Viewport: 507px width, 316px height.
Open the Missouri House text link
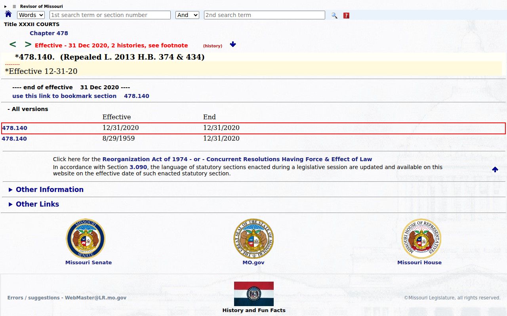click(419, 262)
